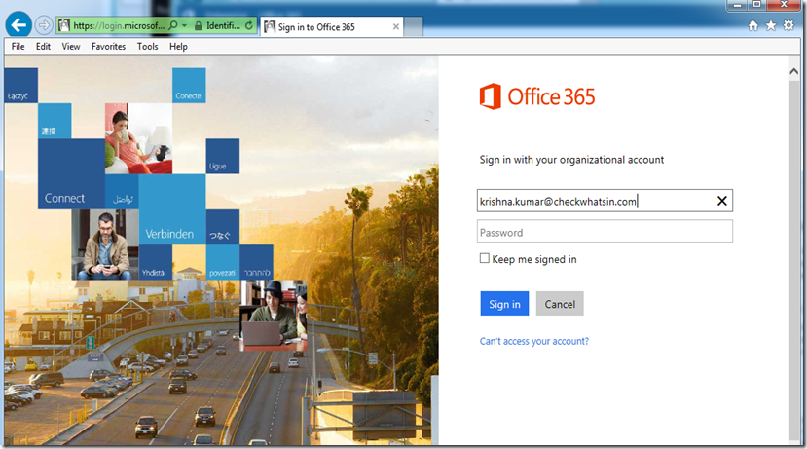Minimize the browser window
The height and width of the screenshot is (449, 807).
click(737, 5)
